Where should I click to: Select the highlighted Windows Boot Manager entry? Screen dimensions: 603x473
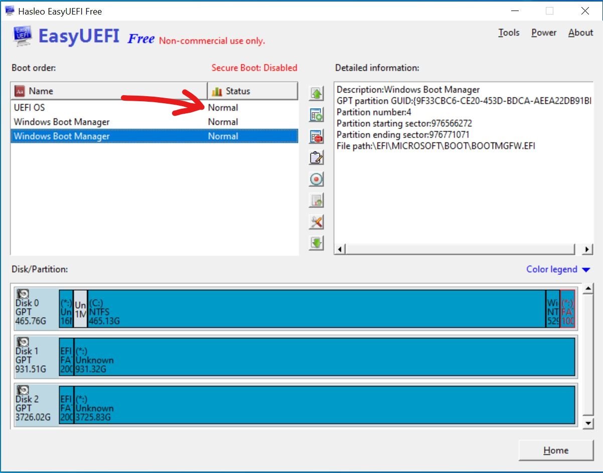pos(154,136)
